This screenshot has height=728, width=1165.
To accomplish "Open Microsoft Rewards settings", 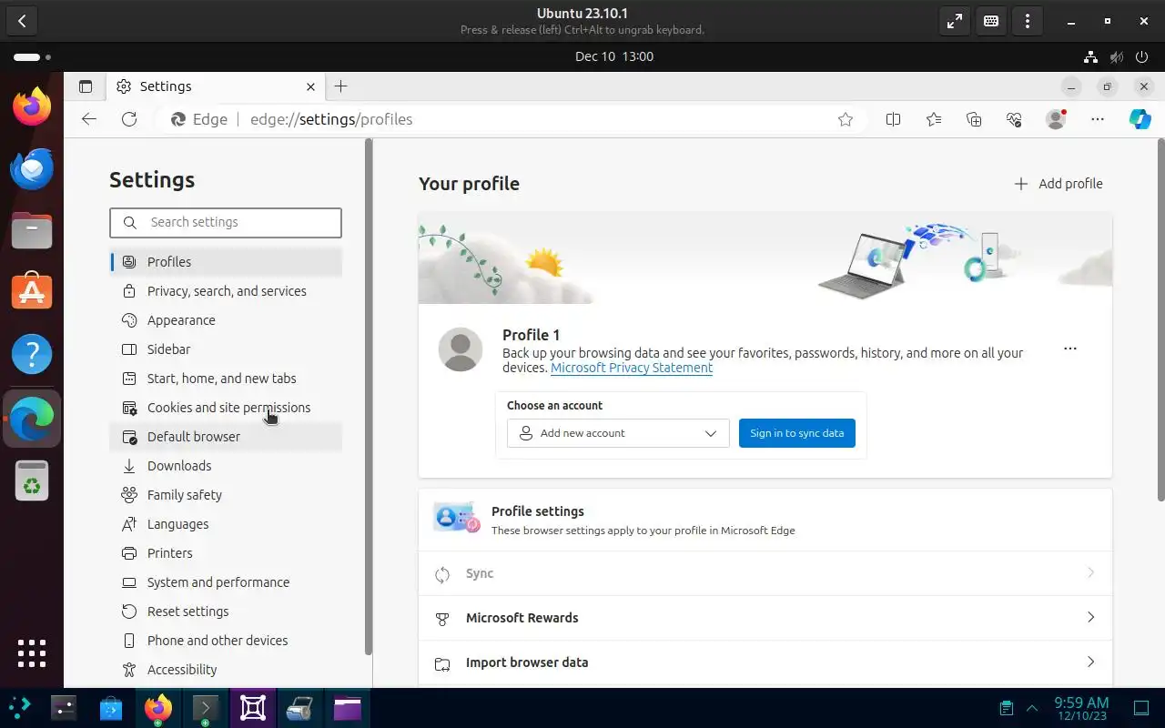I will pos(765,618).
